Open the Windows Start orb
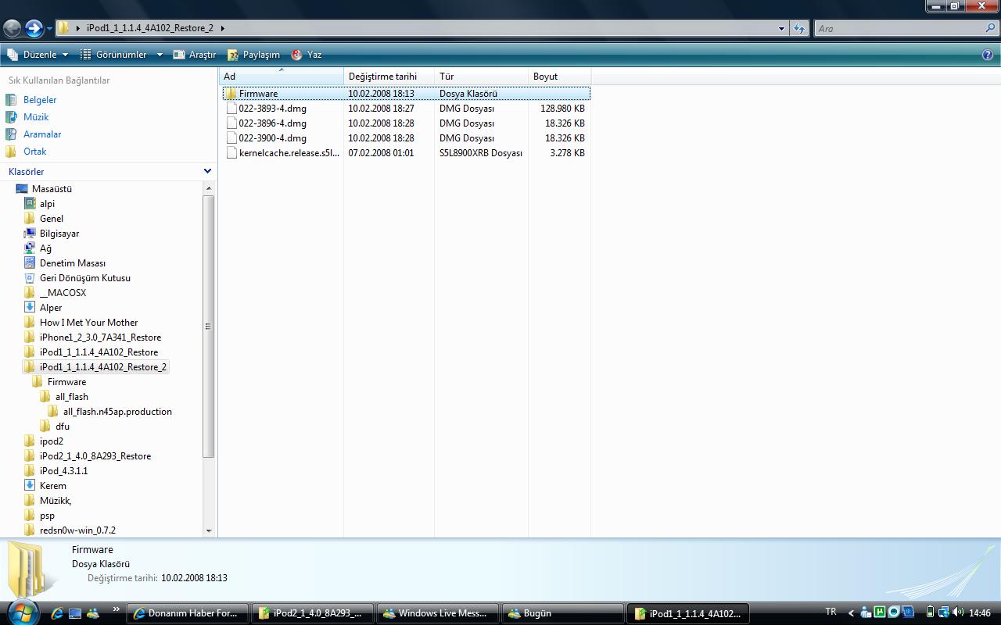Viewport: 1001px width, 625px height. pyautogui.click(x=21, y=612)
